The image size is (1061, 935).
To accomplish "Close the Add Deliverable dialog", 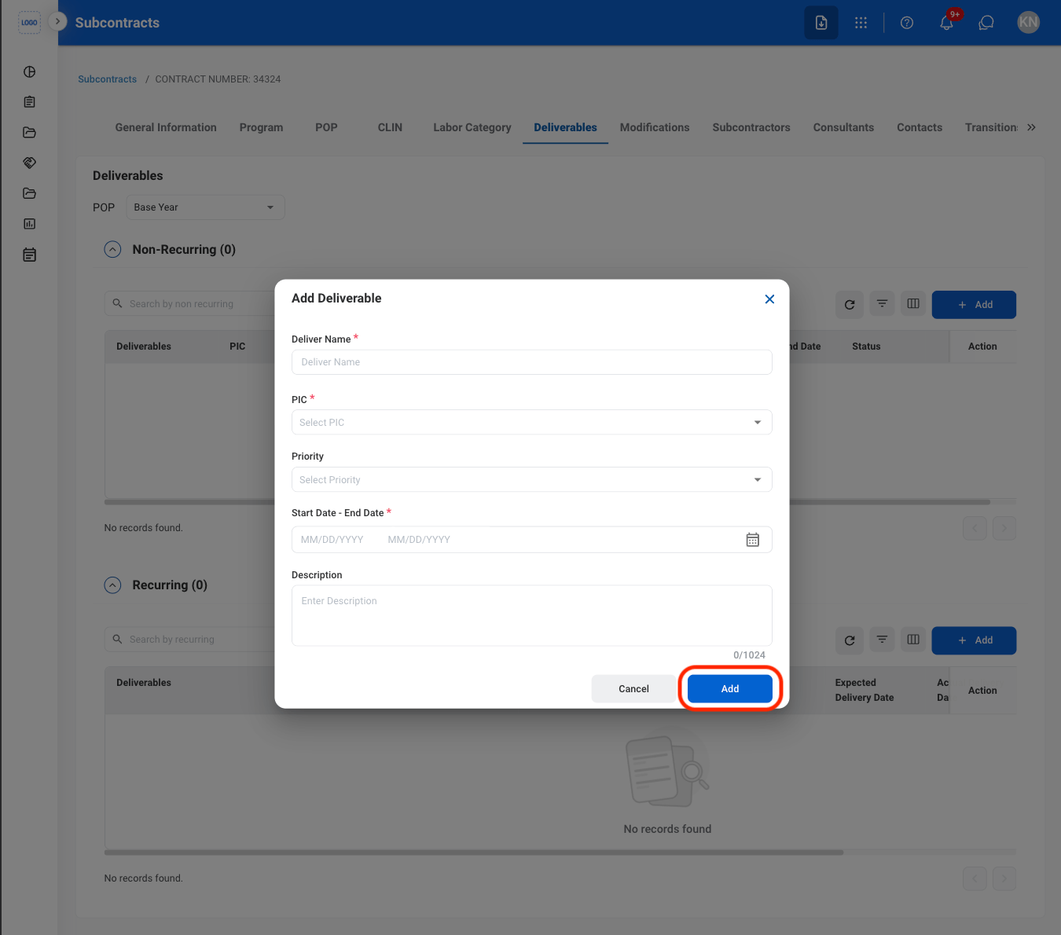I will pos(769,299).
